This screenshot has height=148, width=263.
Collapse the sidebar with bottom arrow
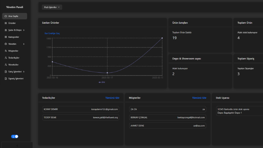point(17,145)
